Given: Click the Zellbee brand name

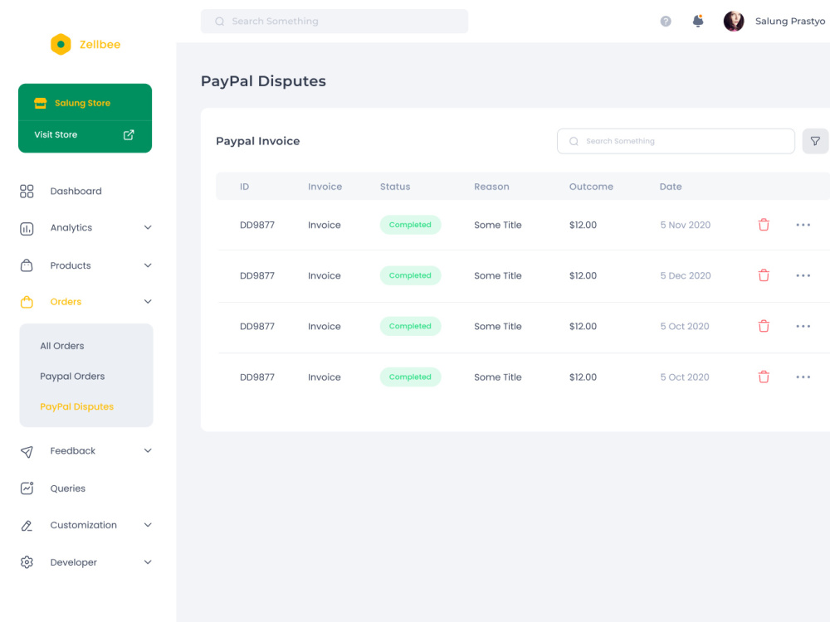Looking at the screenshot, I should click(100, 45).
